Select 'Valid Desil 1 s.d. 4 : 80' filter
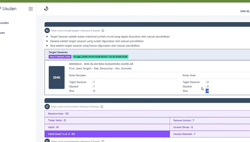The image size is (250, 142). tap(107, 134)
